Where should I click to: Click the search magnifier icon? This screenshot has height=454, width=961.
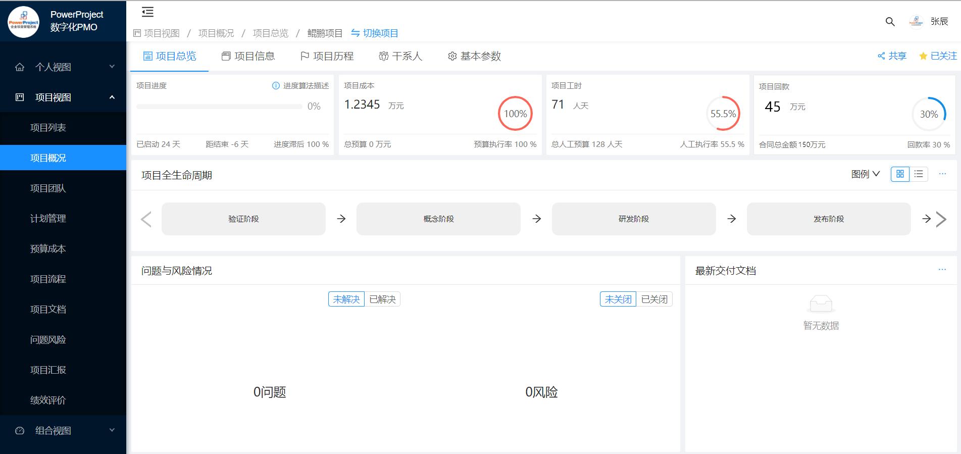coord(890,22)
